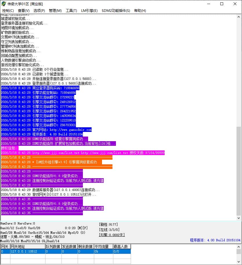
Task: Click gateway table scrollbar up arrow
Action: pyautogui.click(x=239, y=247)
